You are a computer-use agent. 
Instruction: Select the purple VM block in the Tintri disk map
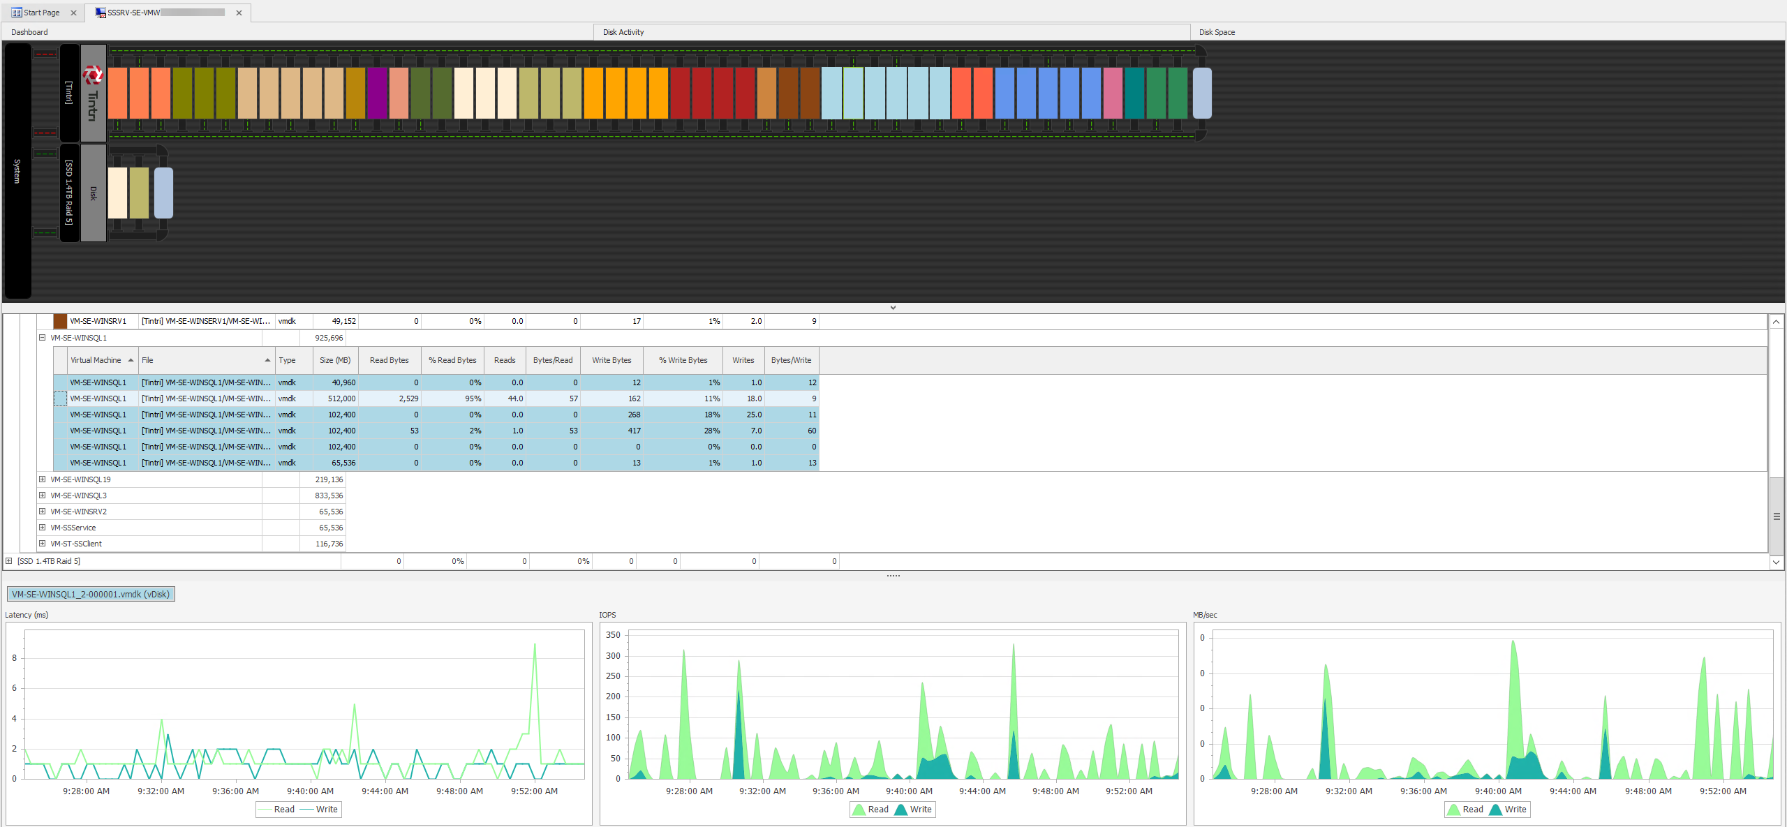[x=377, y=93]
